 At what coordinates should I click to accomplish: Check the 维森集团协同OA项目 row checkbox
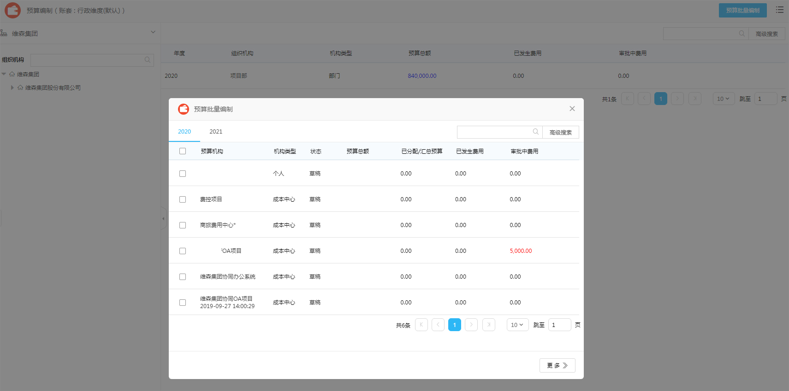(x=183, y=303)
